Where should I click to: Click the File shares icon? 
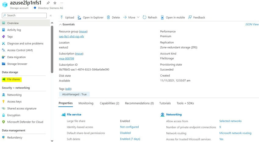tap(4, 79)
